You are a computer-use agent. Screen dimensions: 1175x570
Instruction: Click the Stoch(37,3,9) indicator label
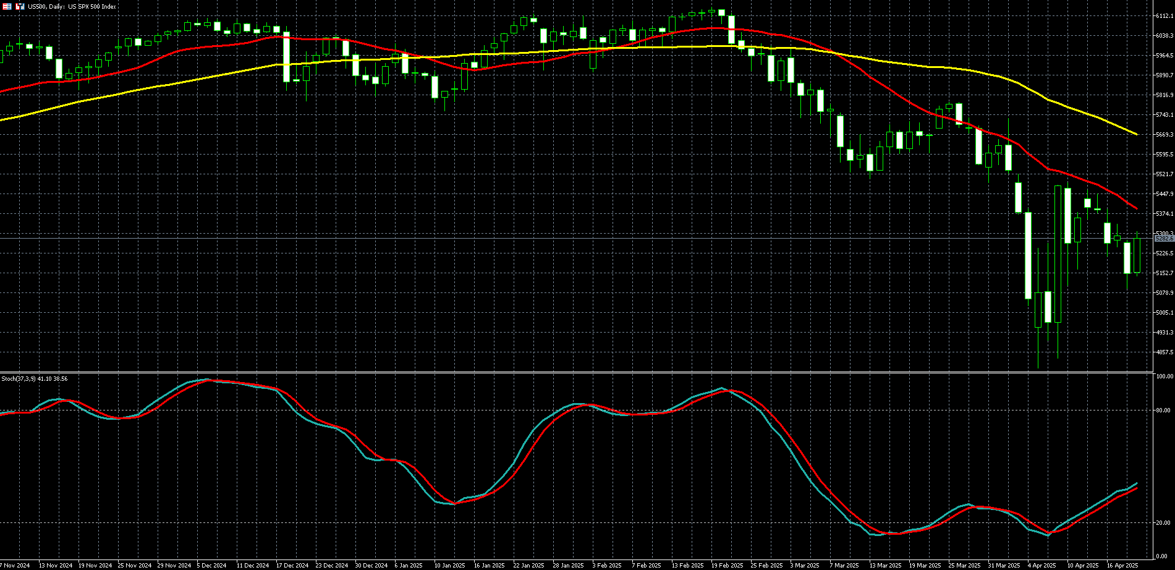pos(34,378)
